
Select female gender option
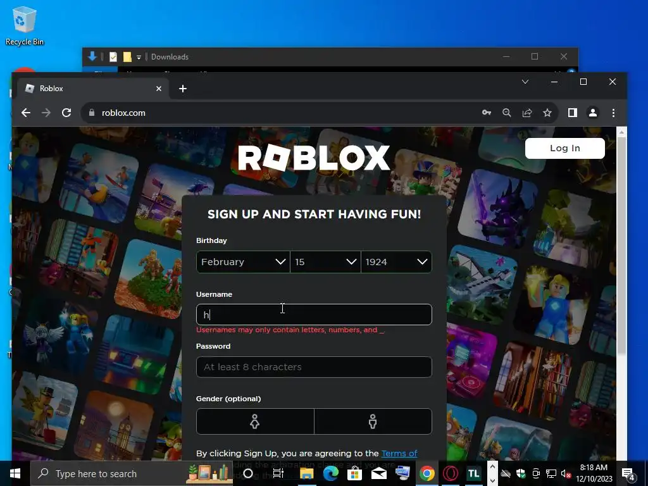(x=255, y=421)
